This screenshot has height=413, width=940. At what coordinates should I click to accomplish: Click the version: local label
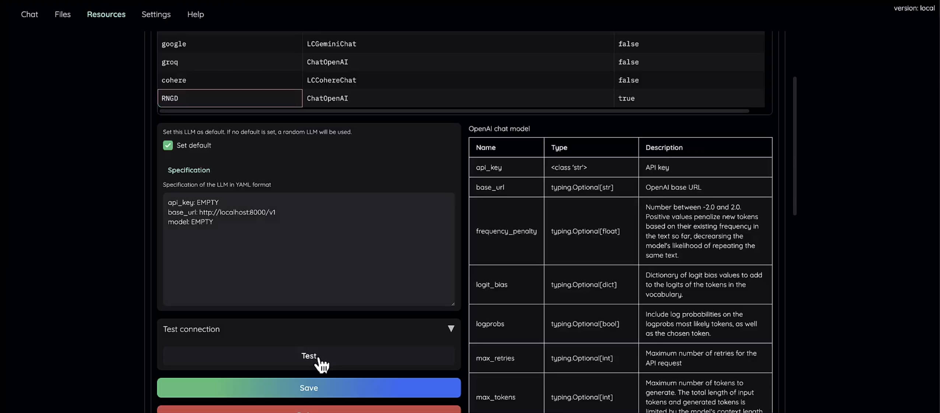[x=913, y=8]
